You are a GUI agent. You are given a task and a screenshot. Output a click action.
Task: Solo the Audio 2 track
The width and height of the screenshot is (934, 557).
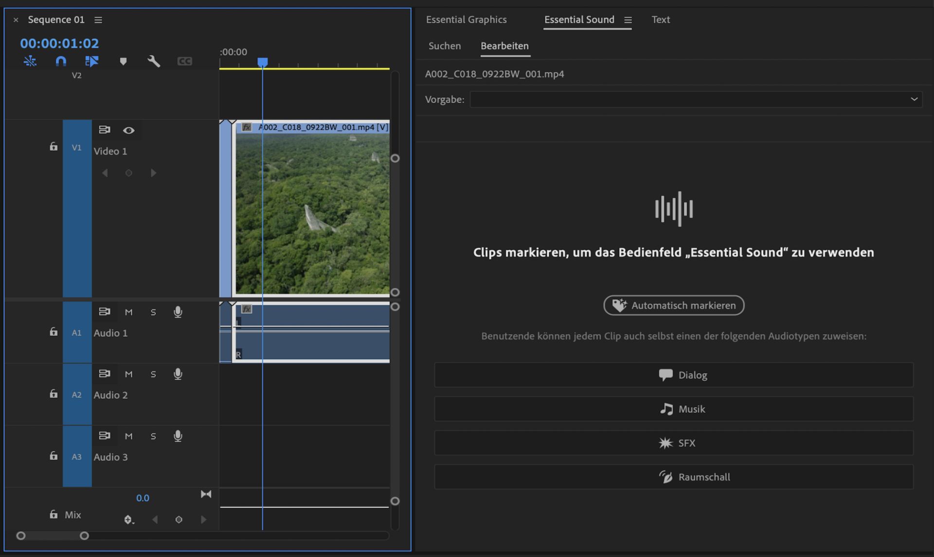click(x=153, y=374)
